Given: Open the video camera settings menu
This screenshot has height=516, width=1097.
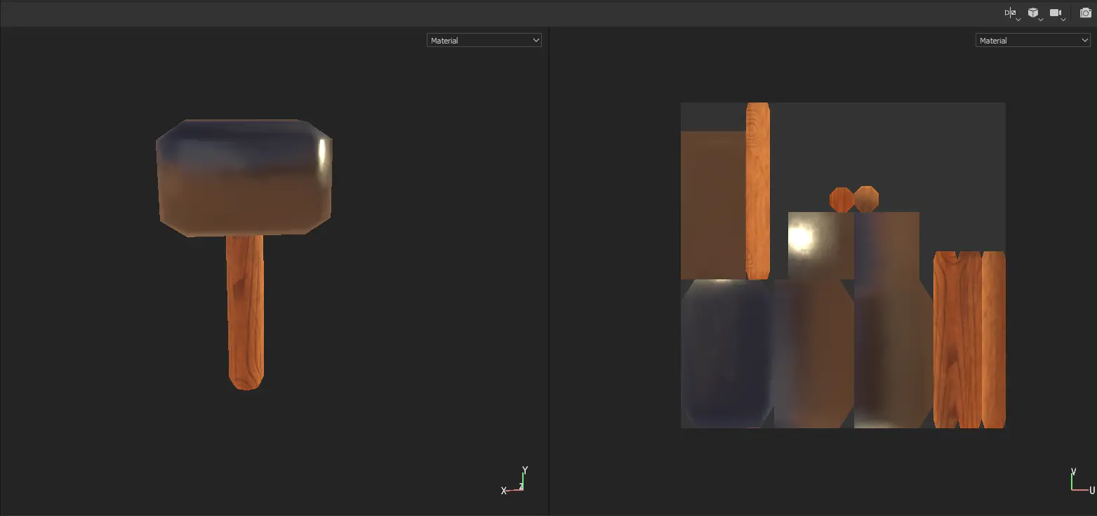Looking at the screenshot, I should coord(1056,13).
